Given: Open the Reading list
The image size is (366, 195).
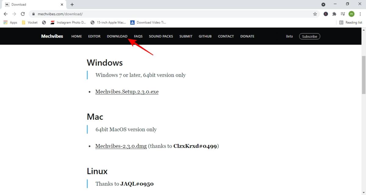Looking at the screenshot, I should (351, 23).
